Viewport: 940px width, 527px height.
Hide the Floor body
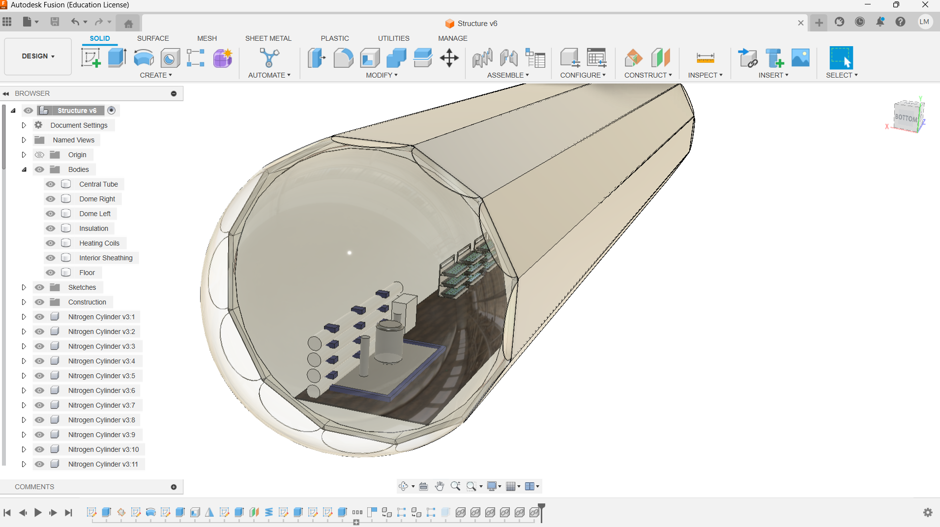point(51,273)
